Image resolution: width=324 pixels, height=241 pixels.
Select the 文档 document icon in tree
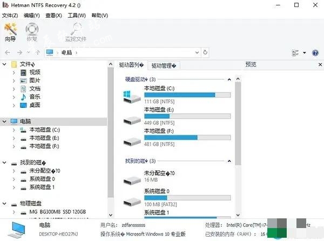pos(23,89)
